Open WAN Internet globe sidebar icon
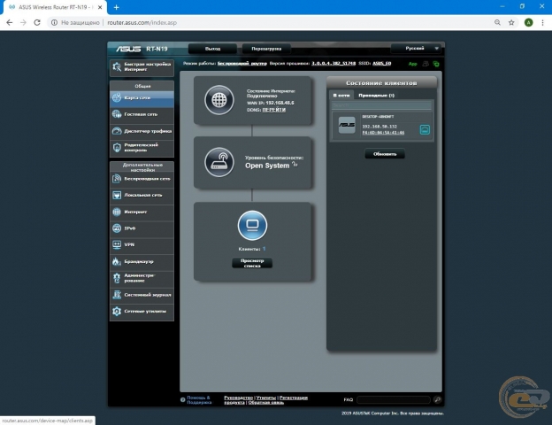Viewport: 552px width, 425px height. (x=117, y=212)
